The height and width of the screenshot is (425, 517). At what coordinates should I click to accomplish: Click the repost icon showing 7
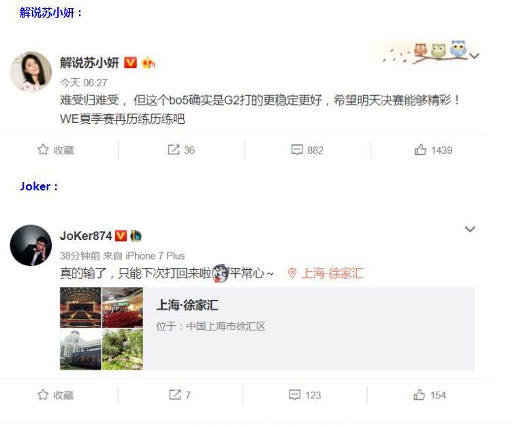[x=175, y=394]
